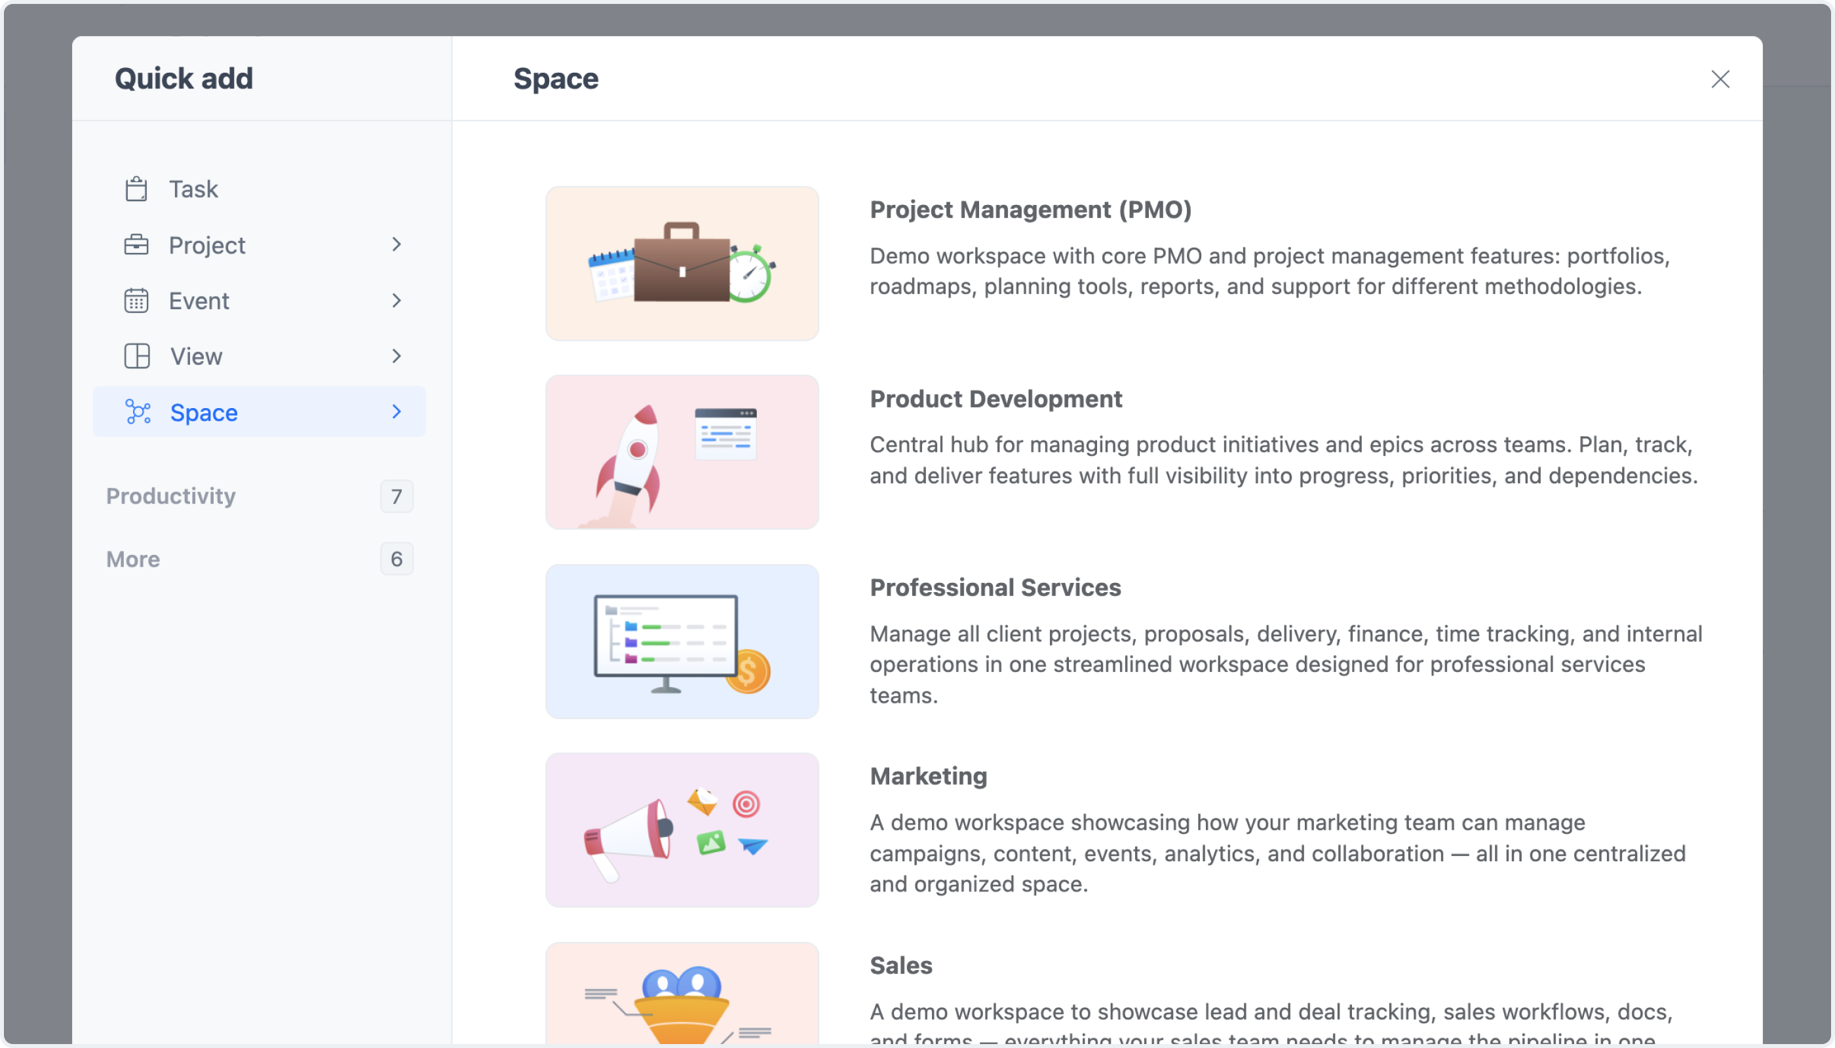
Task: Expand the Event submenu chevron
Action: (x=396, y=301)
